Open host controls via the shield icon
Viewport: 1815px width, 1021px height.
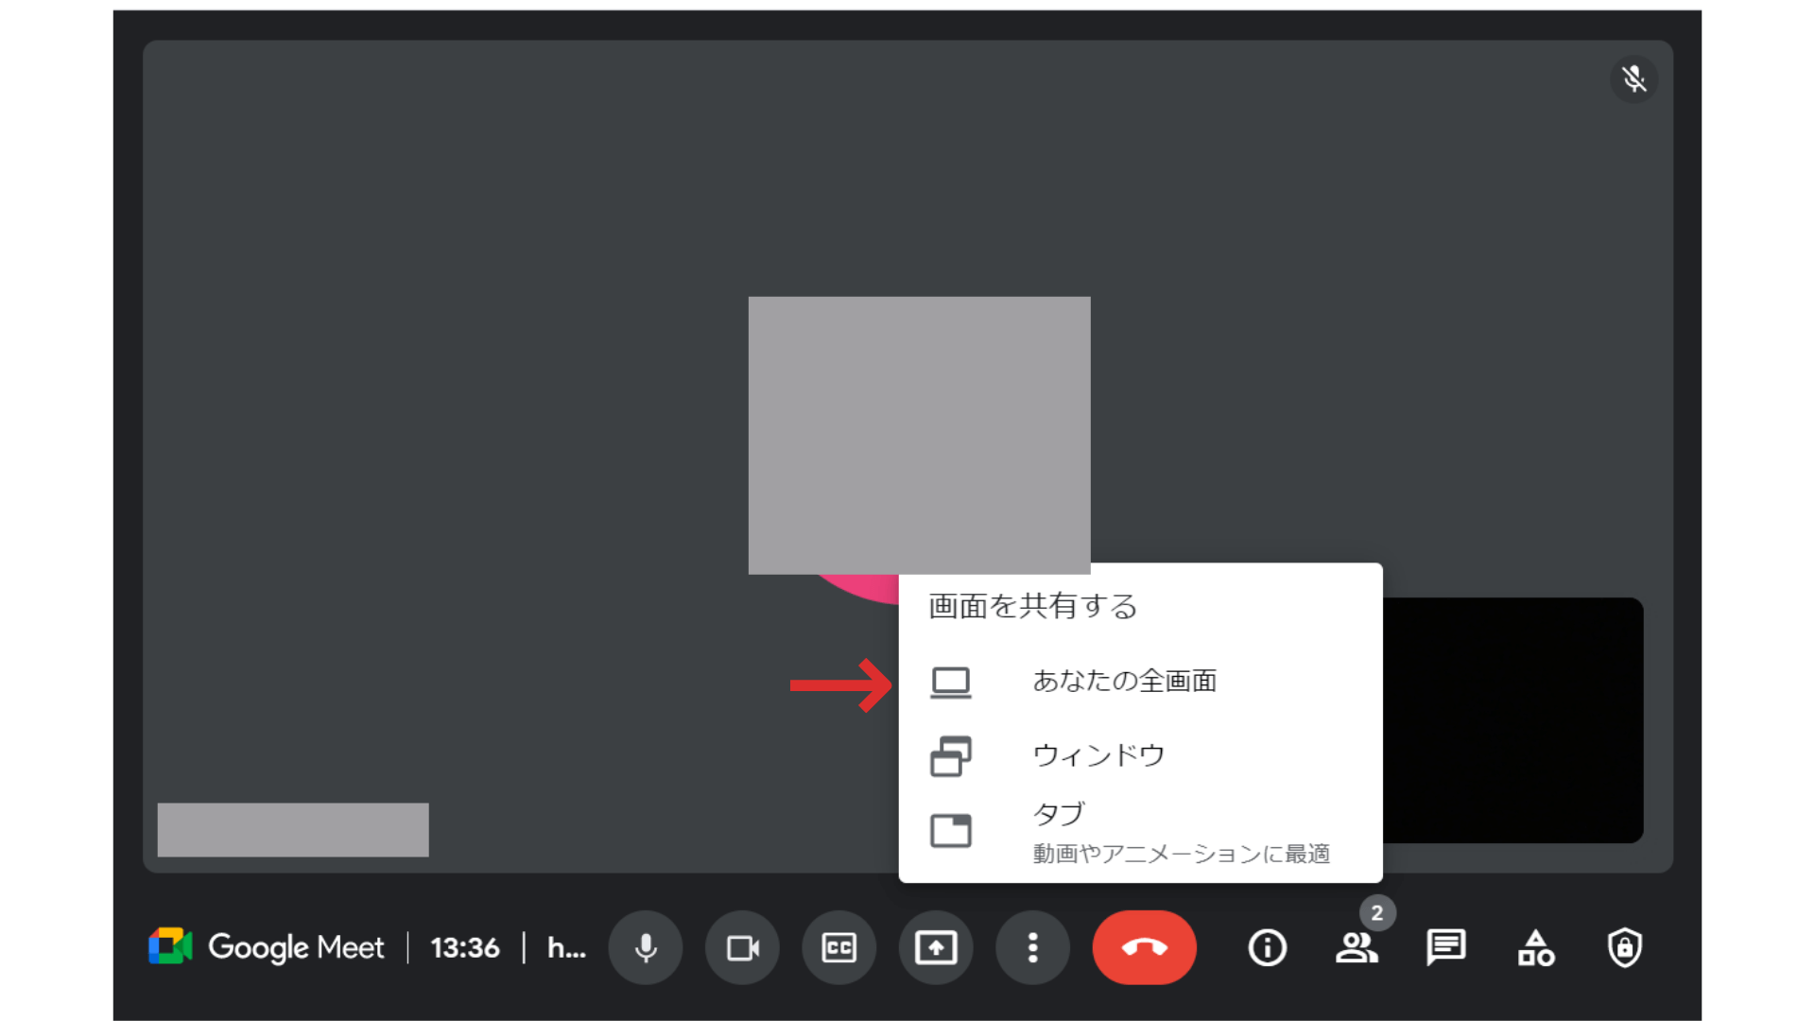1624,948
